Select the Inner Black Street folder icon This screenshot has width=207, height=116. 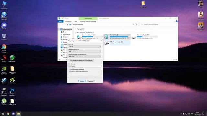[12, 70]
